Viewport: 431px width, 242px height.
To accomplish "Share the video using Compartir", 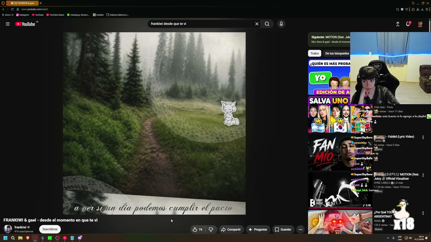I will pos(231,230).
